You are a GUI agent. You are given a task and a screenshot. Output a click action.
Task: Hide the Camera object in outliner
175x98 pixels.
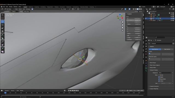pyautogui.click(x=171, y=15)
